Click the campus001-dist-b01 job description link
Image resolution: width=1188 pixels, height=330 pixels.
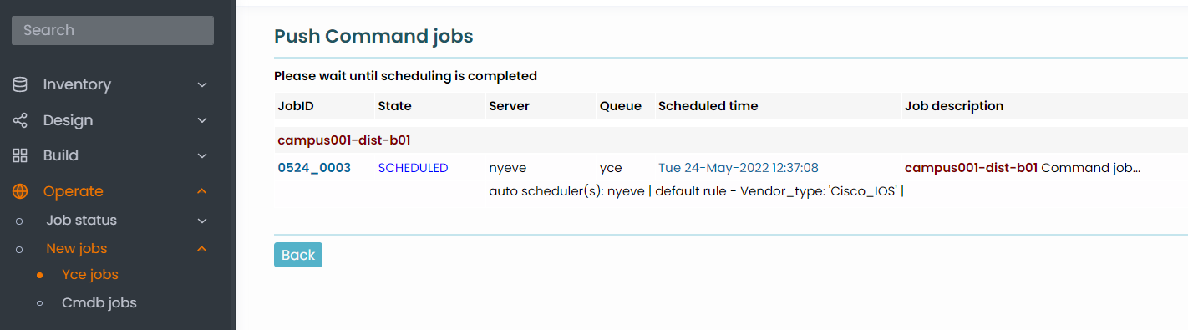[971, 168]
